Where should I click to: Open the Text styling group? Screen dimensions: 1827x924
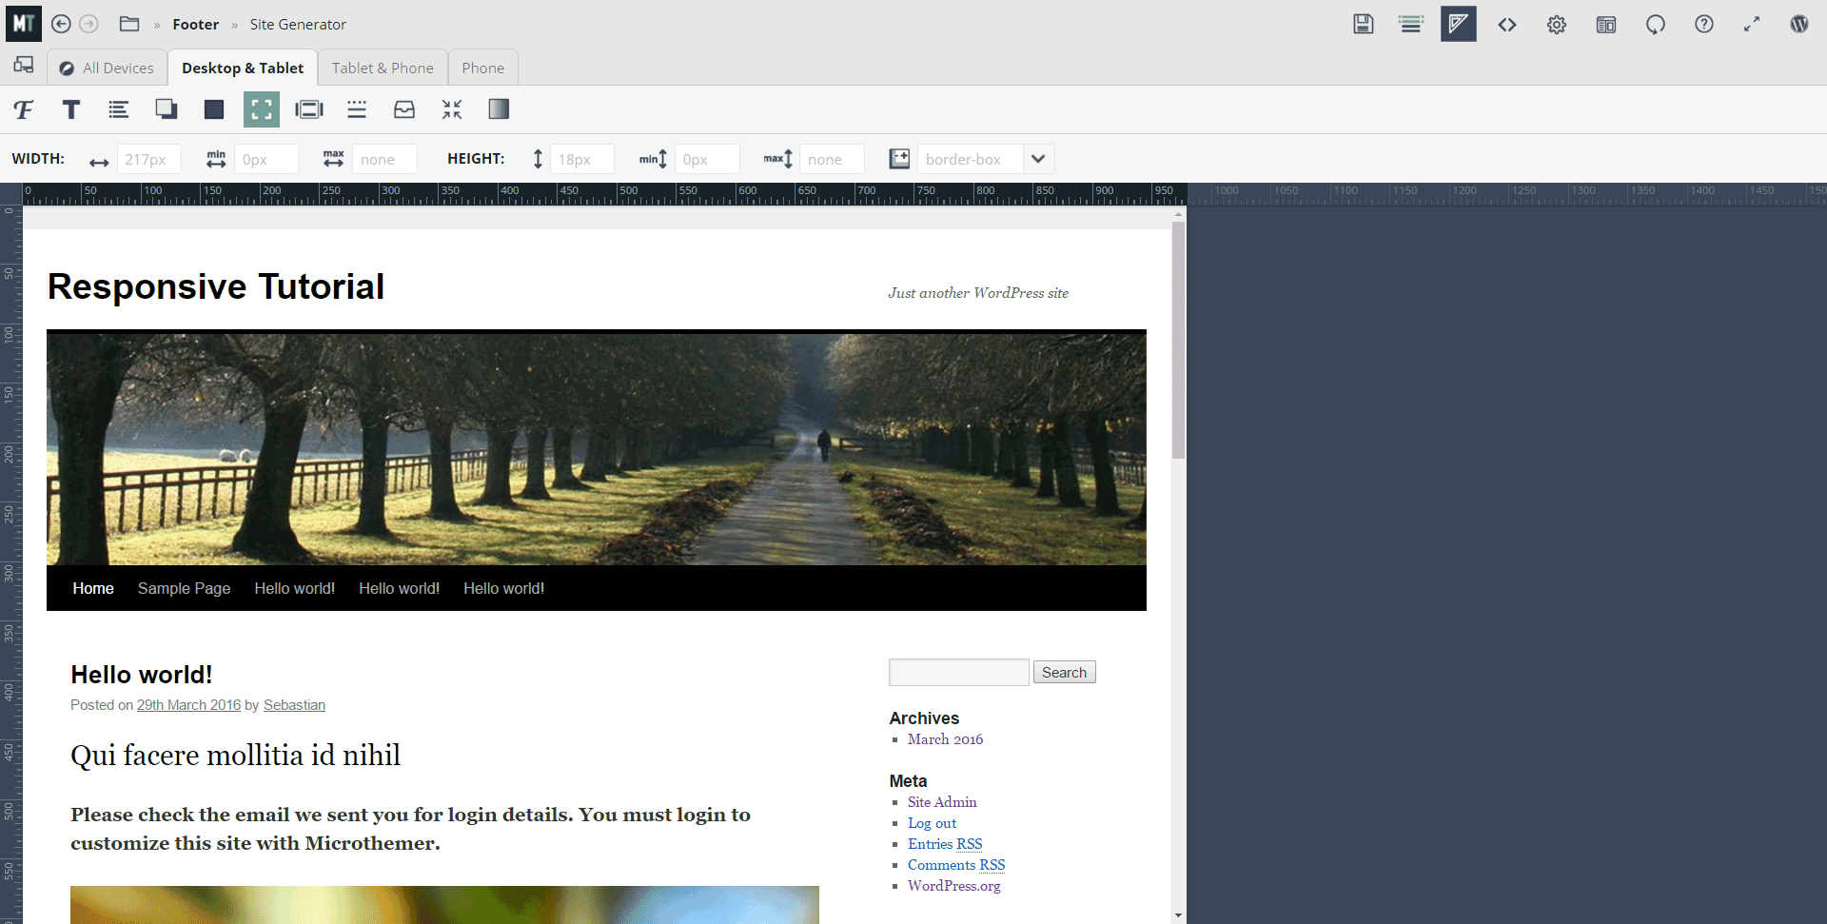pos(70,109)
